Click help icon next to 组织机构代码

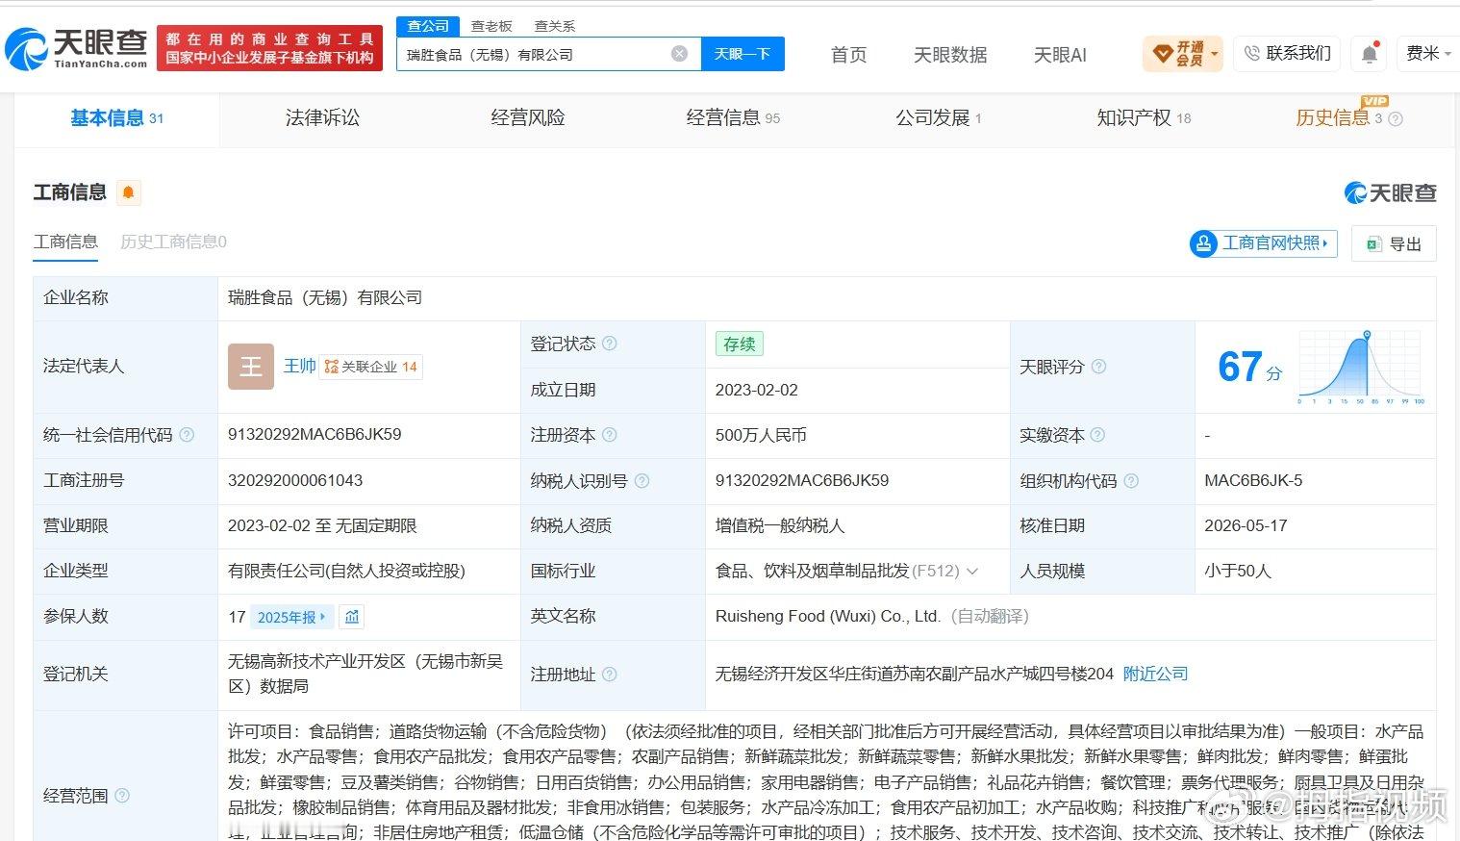point(1131,480)
